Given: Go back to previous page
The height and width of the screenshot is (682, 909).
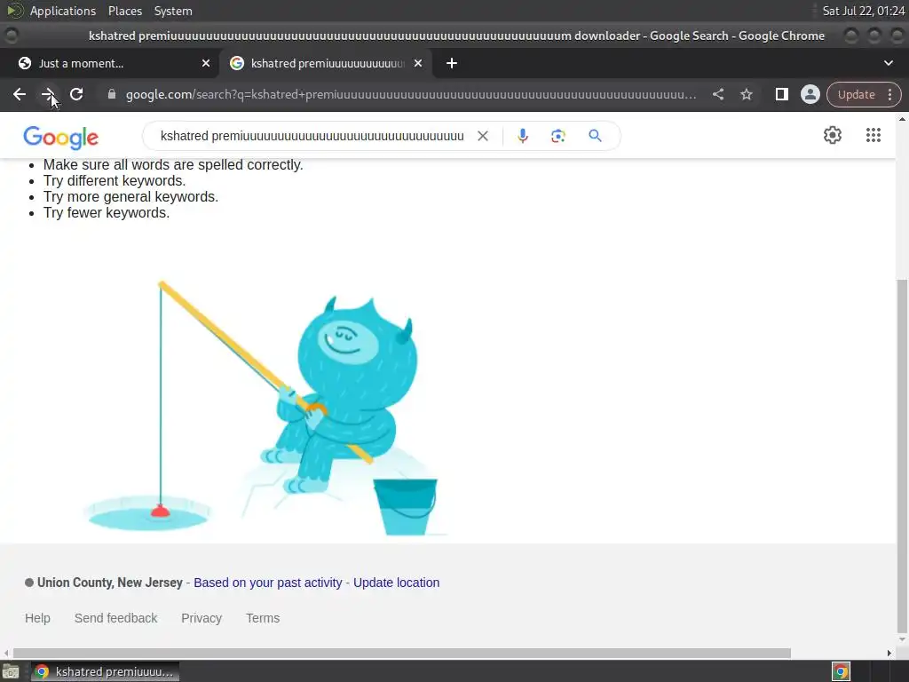Looking at the screenshot, I should point(20,94).
